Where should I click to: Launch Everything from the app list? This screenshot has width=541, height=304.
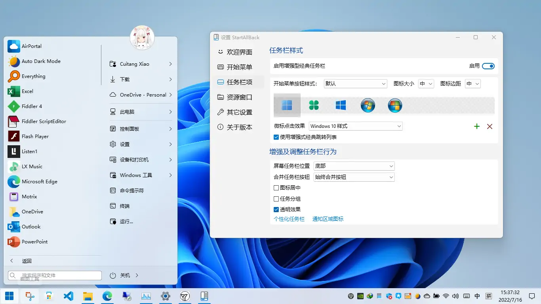[x=33, y=76]
